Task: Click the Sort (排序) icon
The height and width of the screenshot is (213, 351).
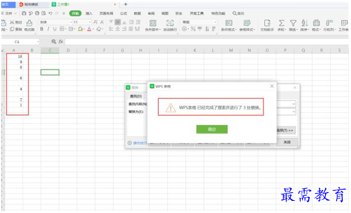Action: coord(305,23)
